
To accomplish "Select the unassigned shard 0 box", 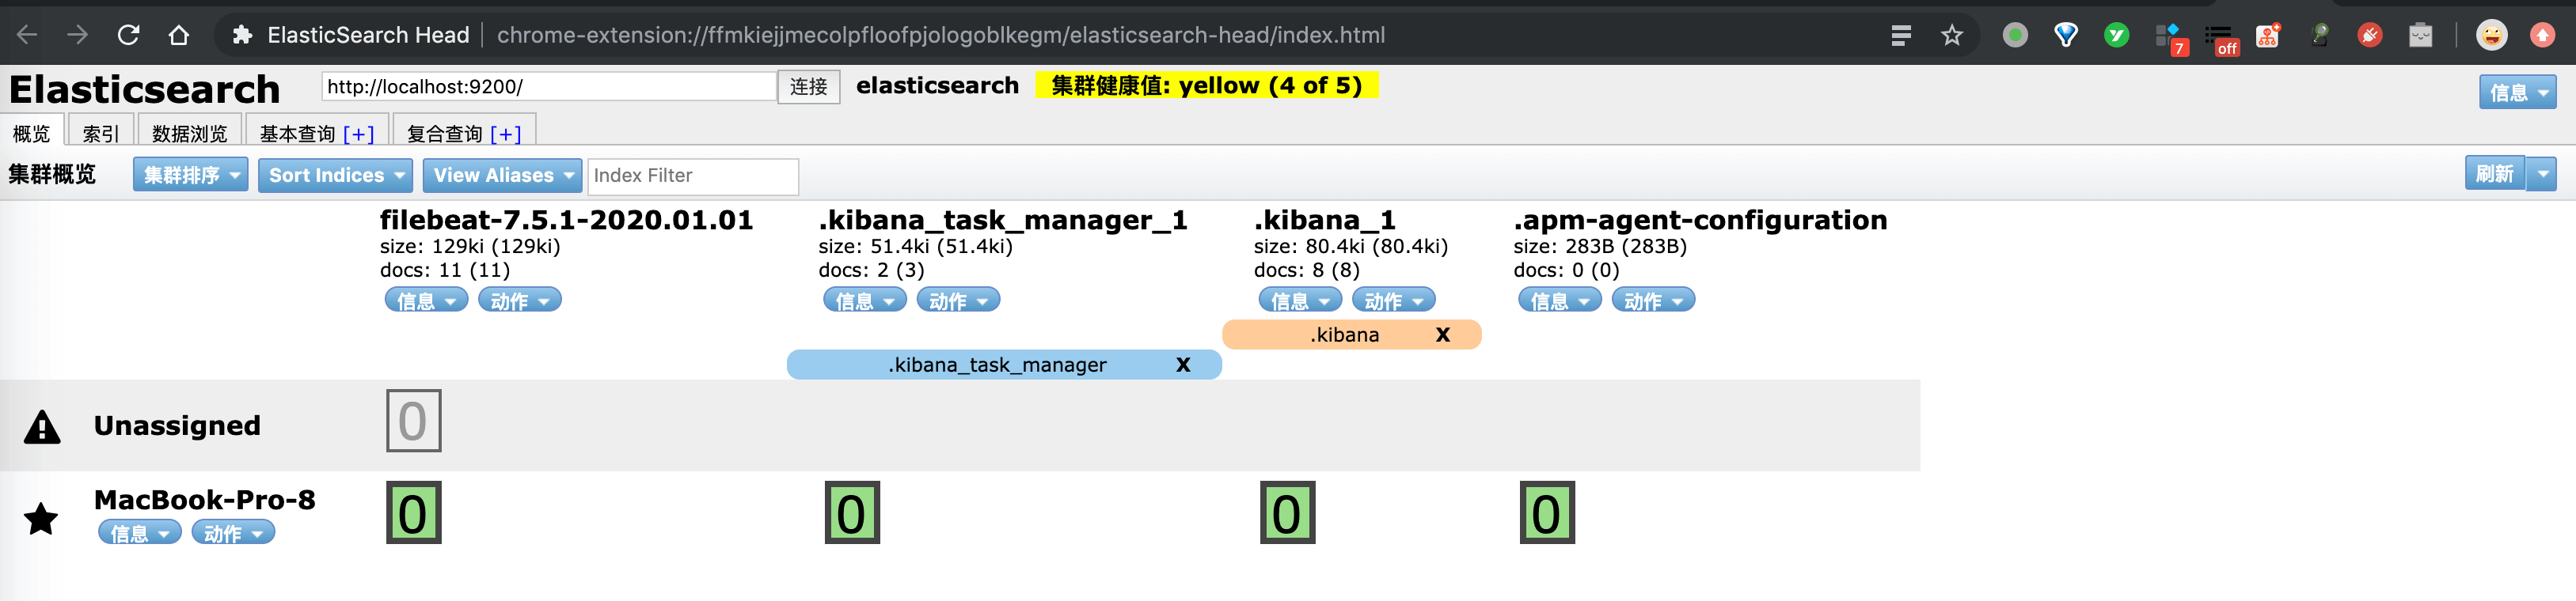I will (x=413, y=420).
